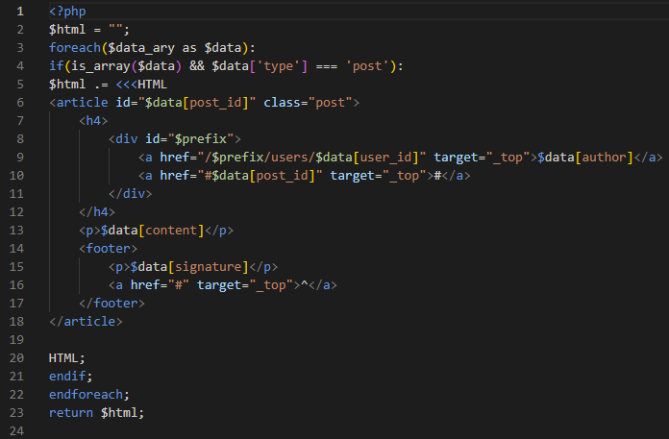
Task: Click line number 3 in the gutter
Action: pos(20,48)
